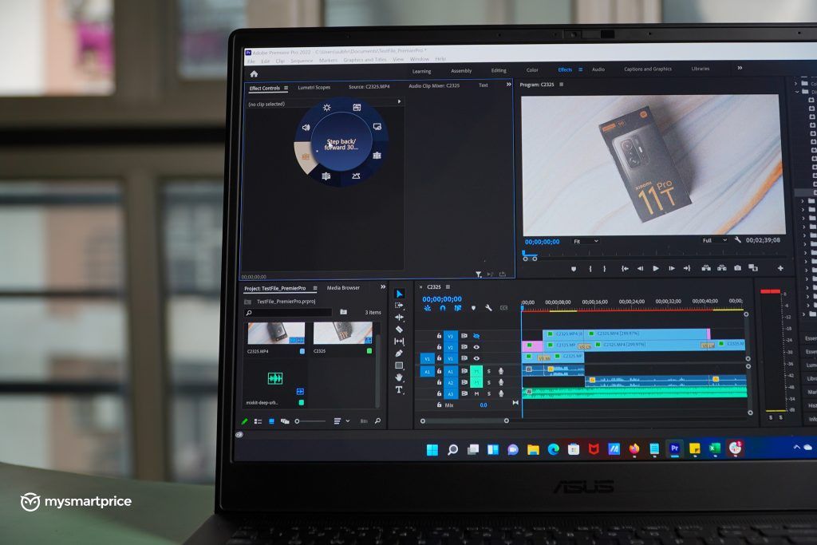Solo audio track A1
This screenshot has width=817, height=545.
point(489,371)
